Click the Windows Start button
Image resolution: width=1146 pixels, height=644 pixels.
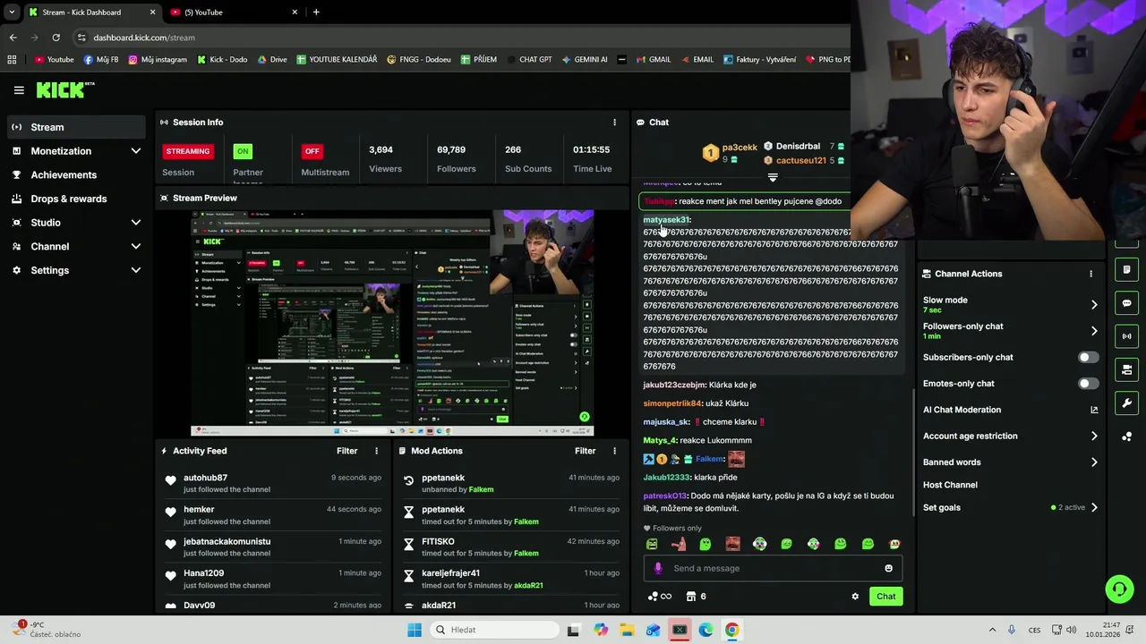[414, 630]
